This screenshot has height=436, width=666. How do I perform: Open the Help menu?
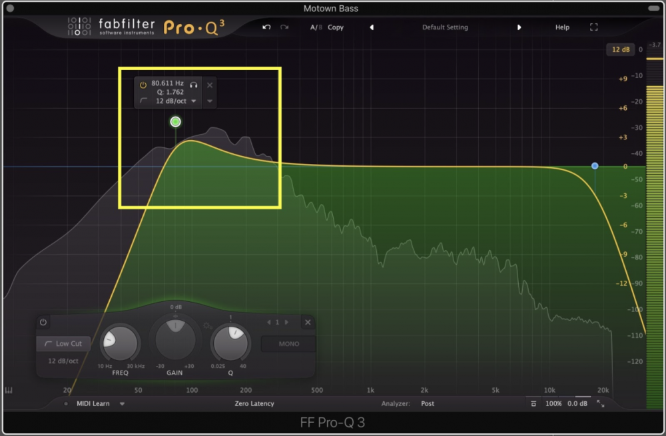(563, 27)
